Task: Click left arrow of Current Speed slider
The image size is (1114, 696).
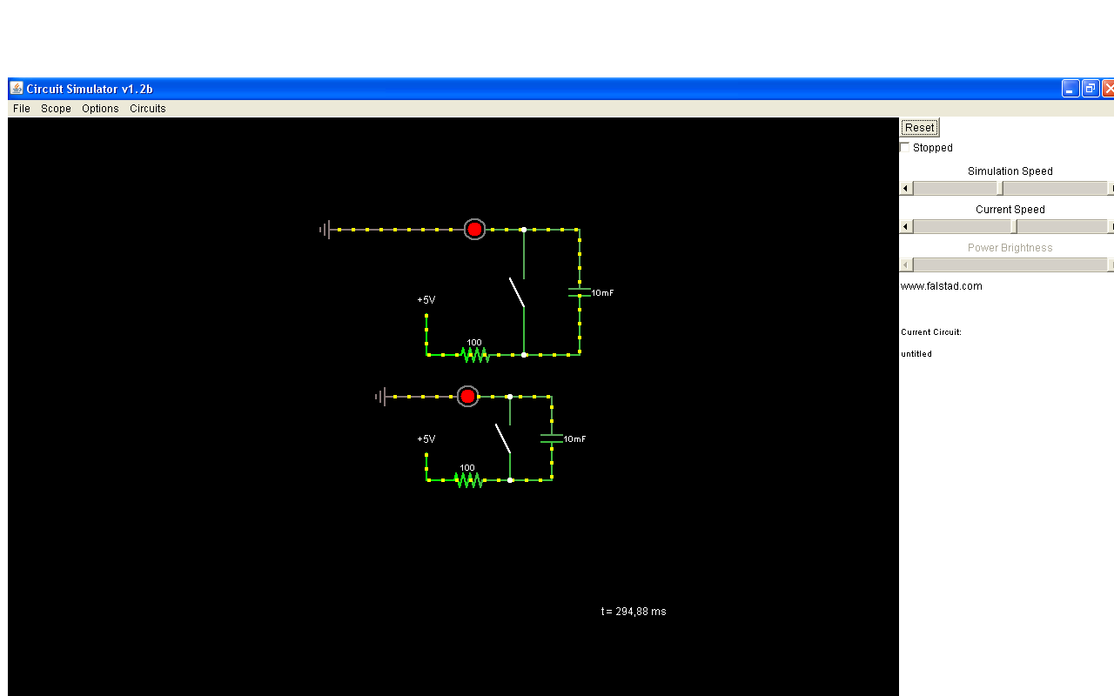Action: click(x=905, y=227)
